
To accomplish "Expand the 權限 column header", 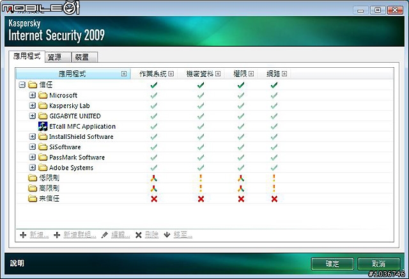I will click(251, 74).
